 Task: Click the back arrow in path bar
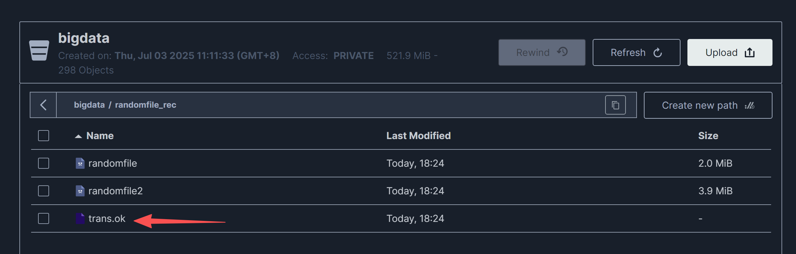click(43, 105)
